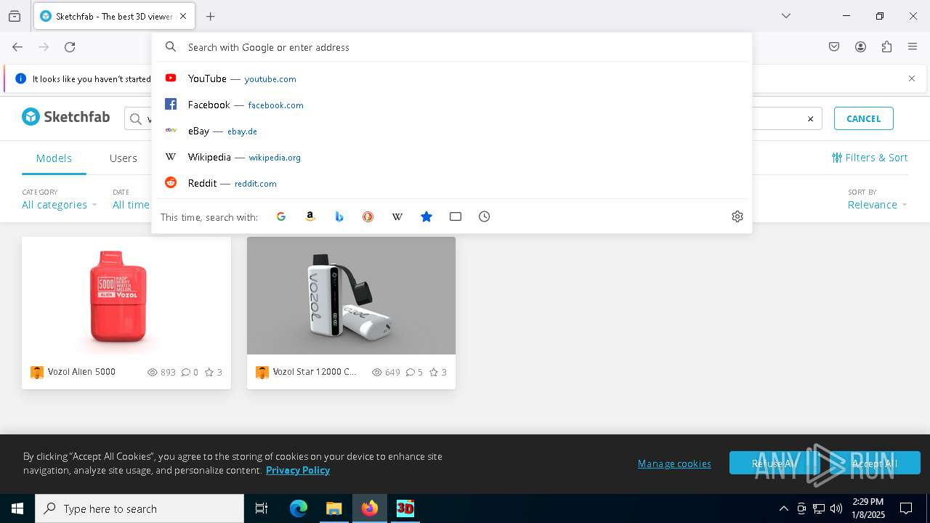Clear the Sketchfab search field
930x523 pixels.
pos(811,119)
